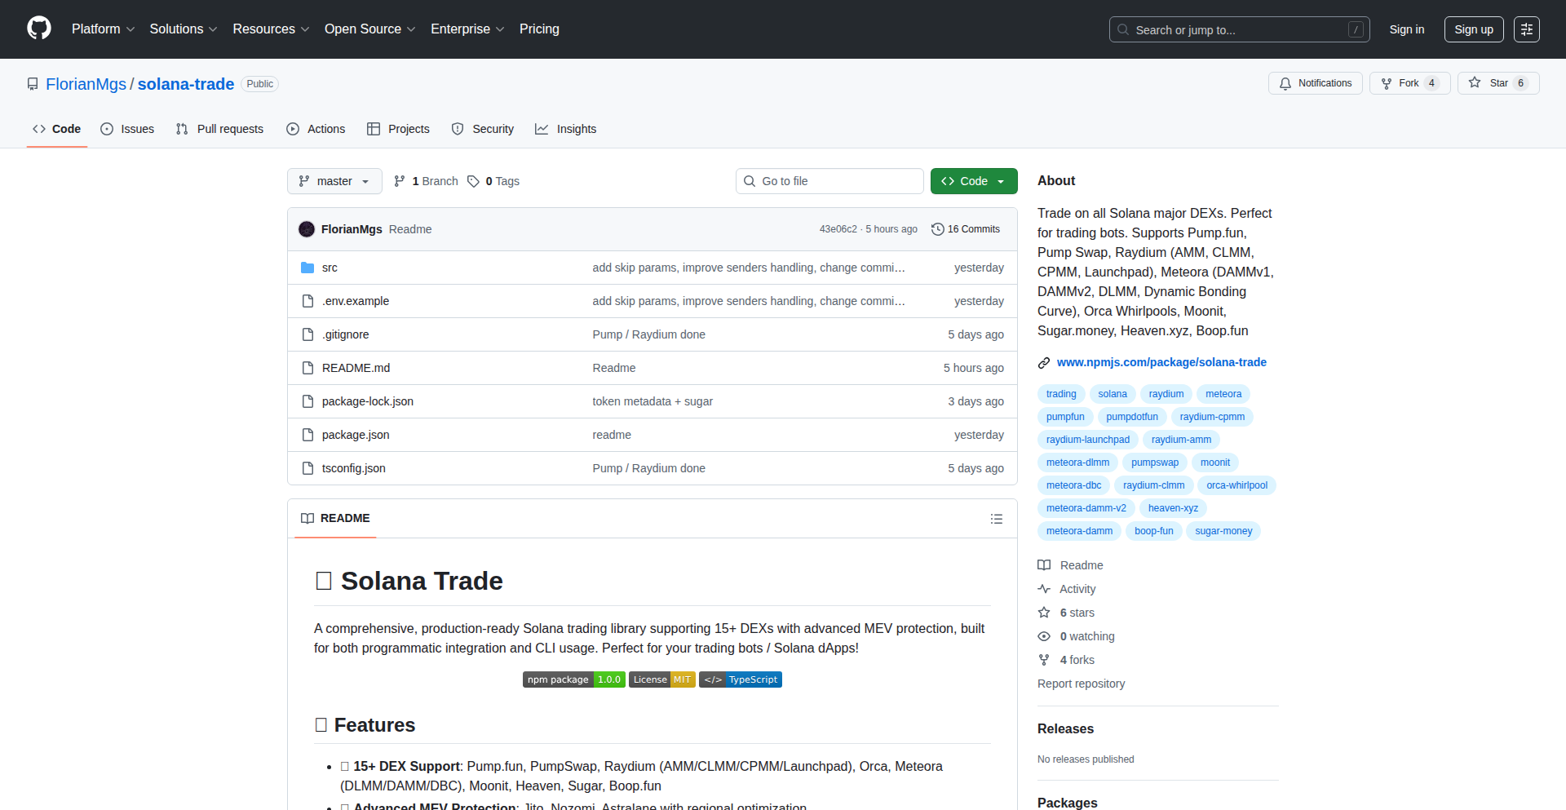Screen dimensions: 1566x810
Task: Open the header menu icon beside Sign up
Action: tap(1527, 29)
